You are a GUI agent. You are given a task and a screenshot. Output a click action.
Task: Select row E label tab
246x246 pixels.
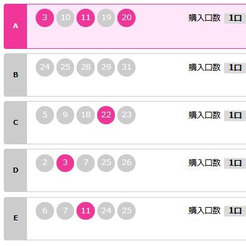[x=16, y=218]
